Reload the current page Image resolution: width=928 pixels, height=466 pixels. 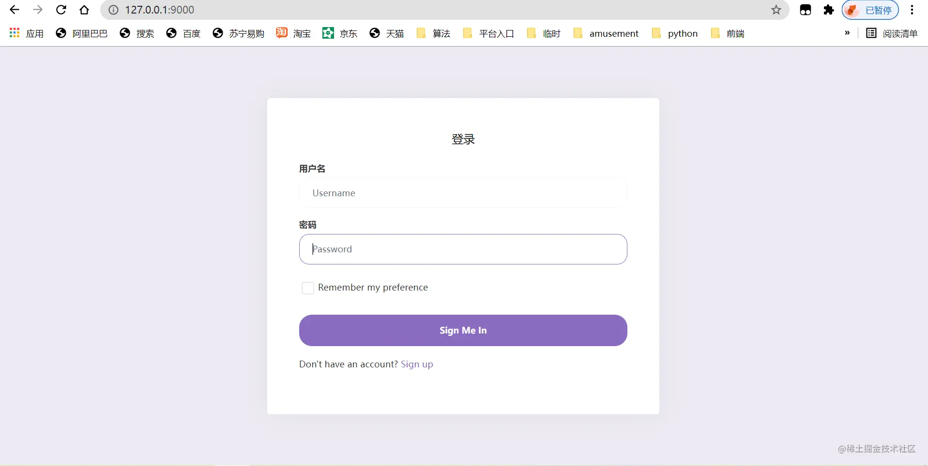click(x=61, y=10)
